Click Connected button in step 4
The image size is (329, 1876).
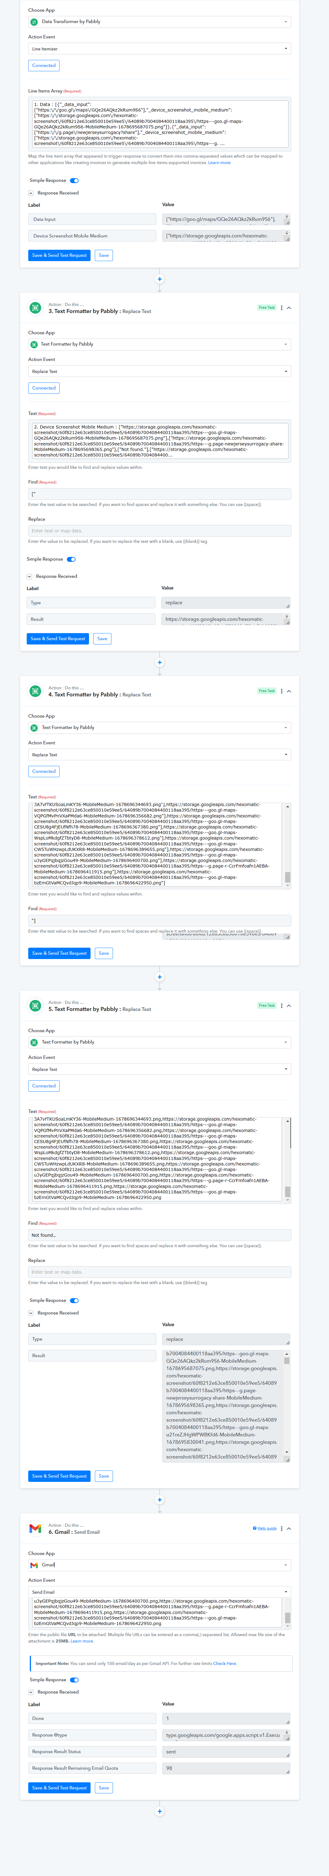pyautogui.click(x=44, y=771)
